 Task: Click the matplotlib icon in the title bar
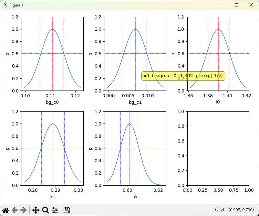tap(5, 5)
